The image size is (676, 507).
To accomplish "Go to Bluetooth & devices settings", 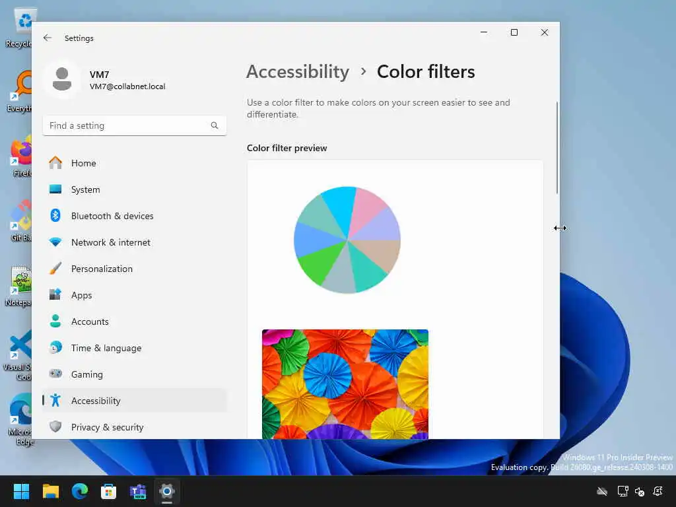I will (135, 216).
